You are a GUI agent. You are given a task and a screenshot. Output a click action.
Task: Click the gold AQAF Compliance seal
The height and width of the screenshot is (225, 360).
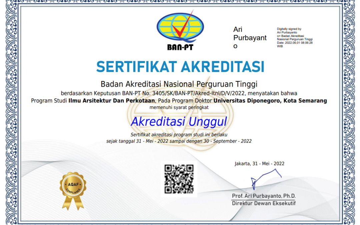coord(73,189)
